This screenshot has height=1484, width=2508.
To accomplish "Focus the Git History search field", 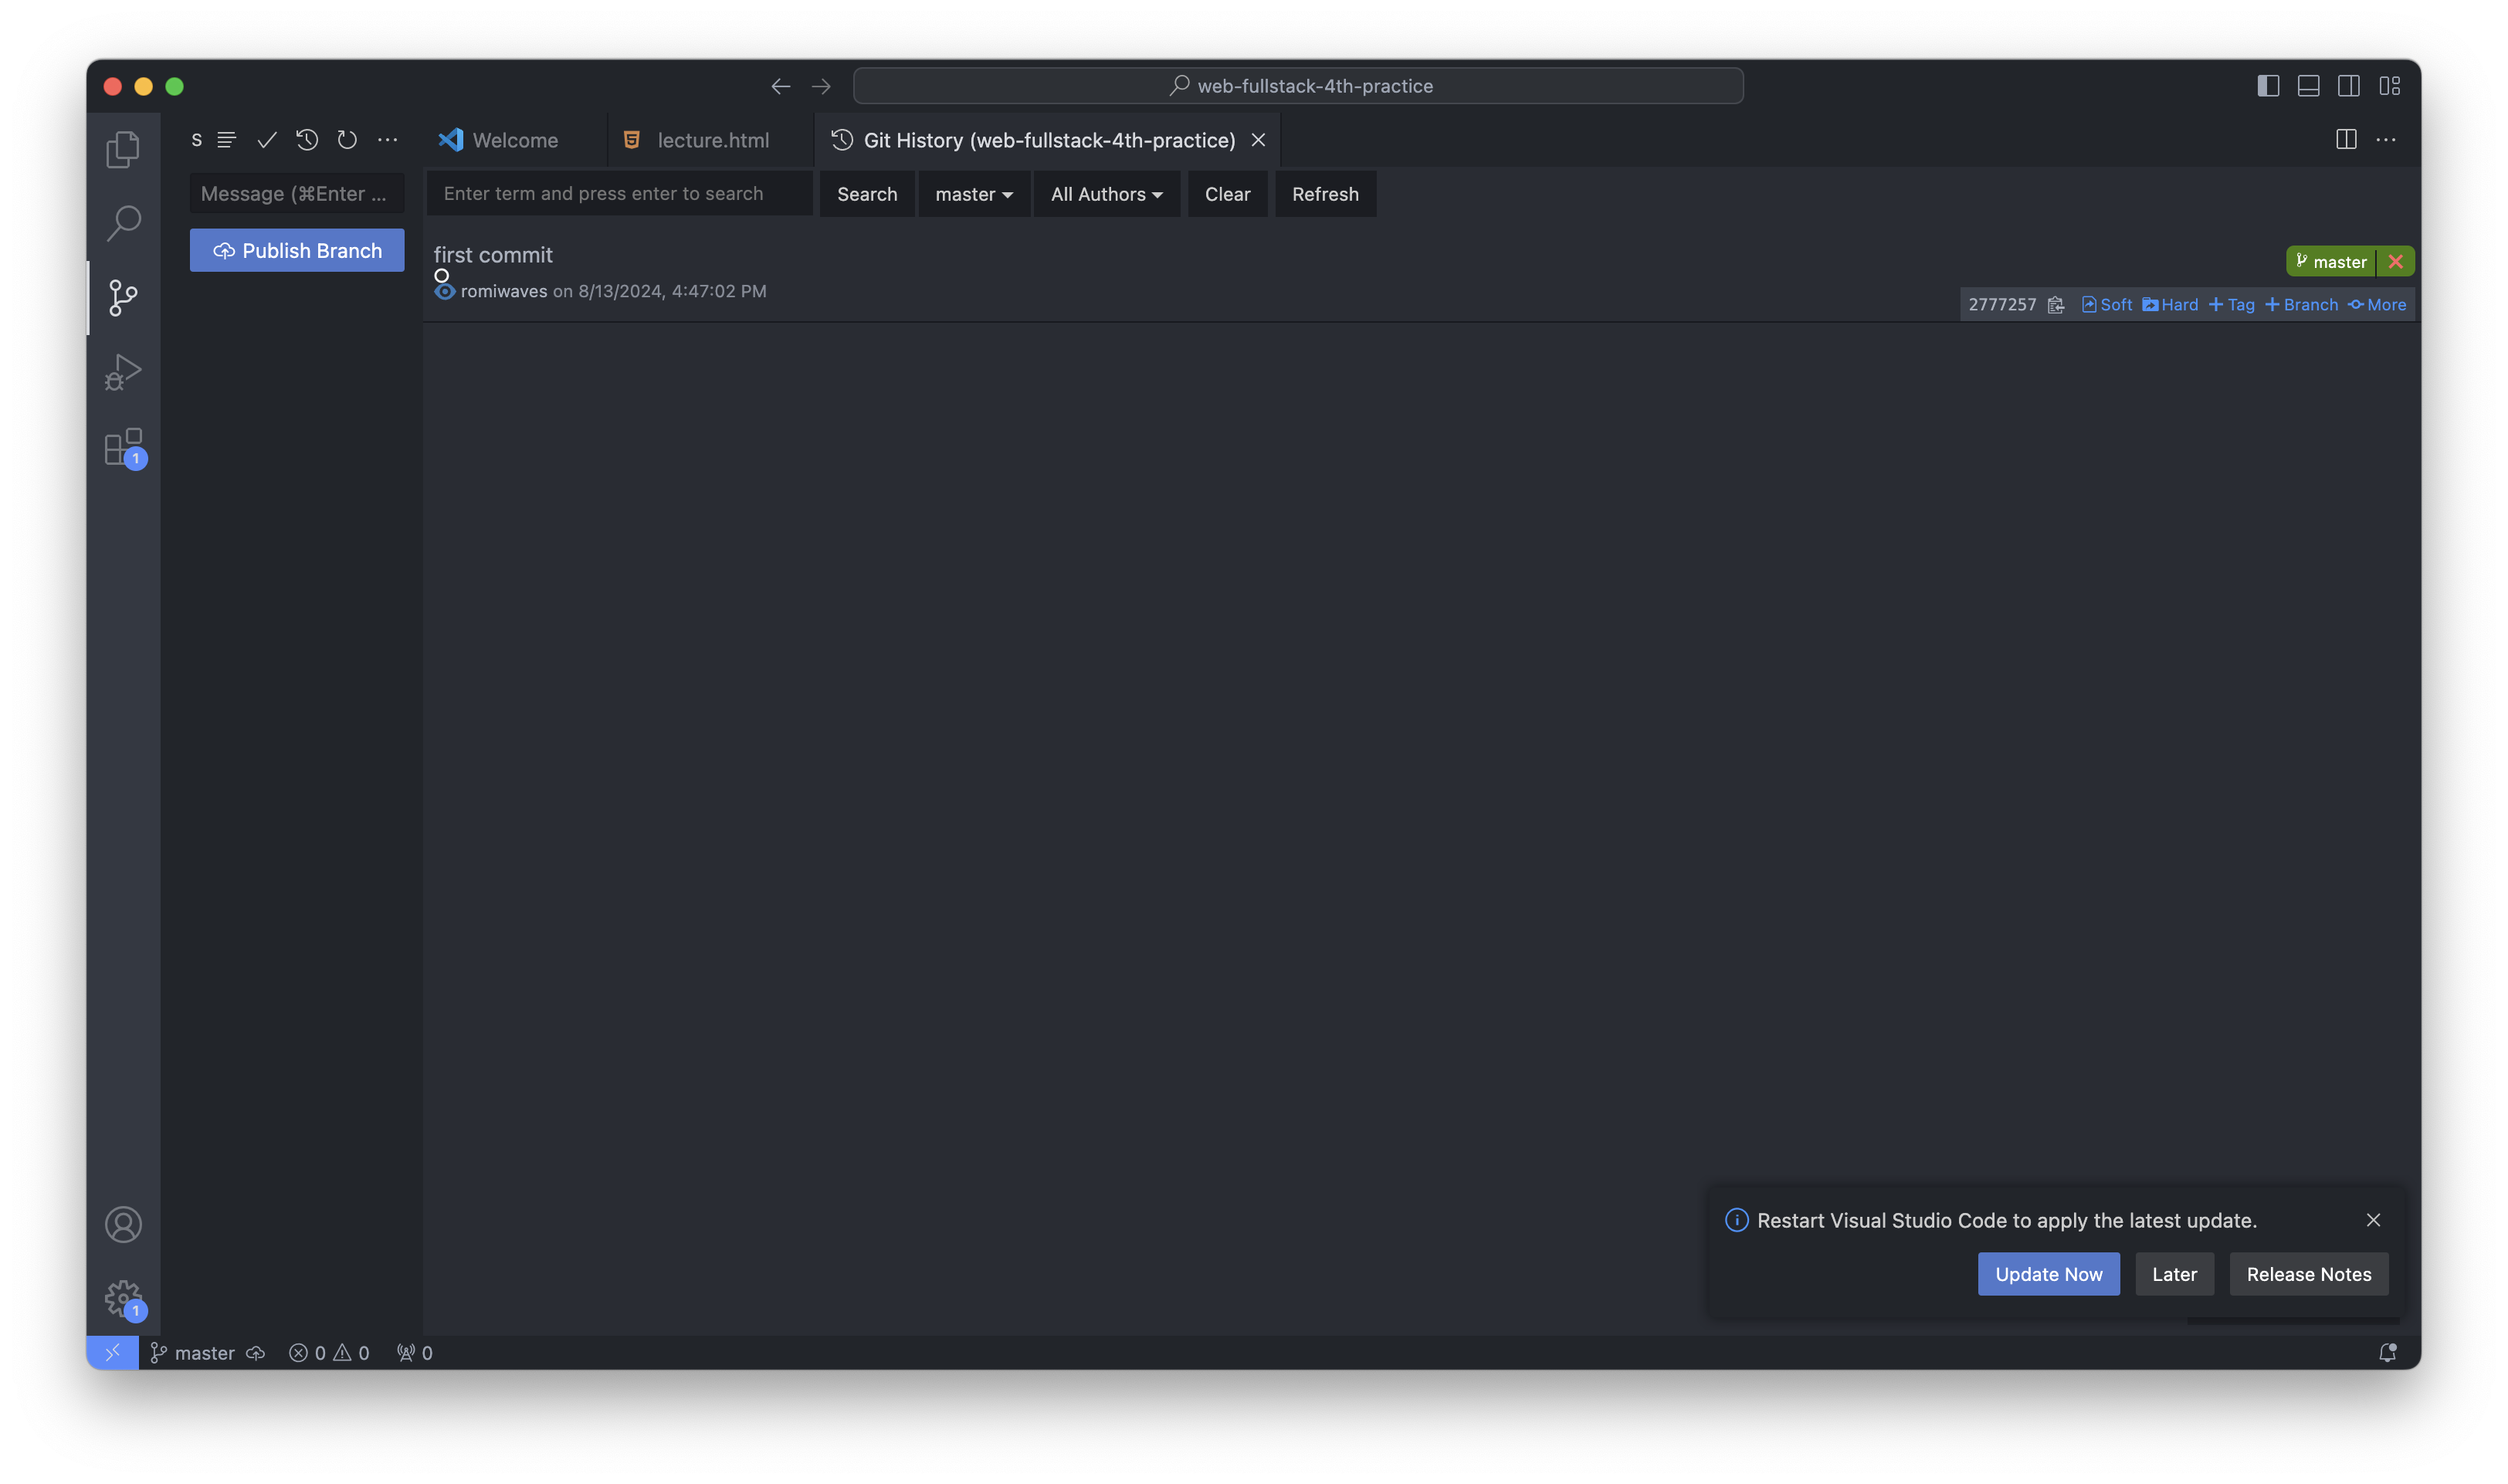I will click(x=619, y=194).
